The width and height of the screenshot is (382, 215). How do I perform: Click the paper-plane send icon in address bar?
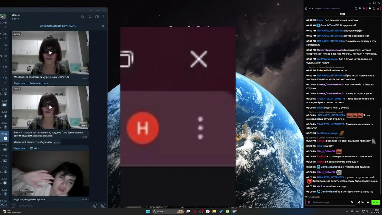pyautogui.click(x=364, y=8)
